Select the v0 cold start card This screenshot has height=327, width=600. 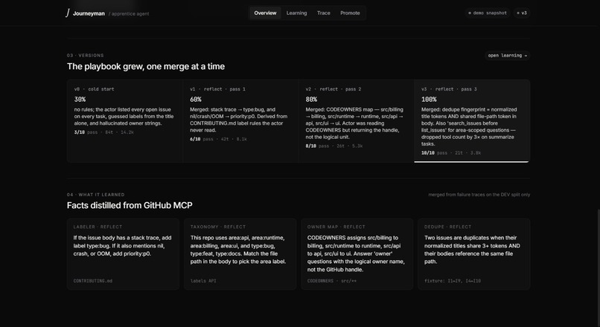click(x=125, y=121)
